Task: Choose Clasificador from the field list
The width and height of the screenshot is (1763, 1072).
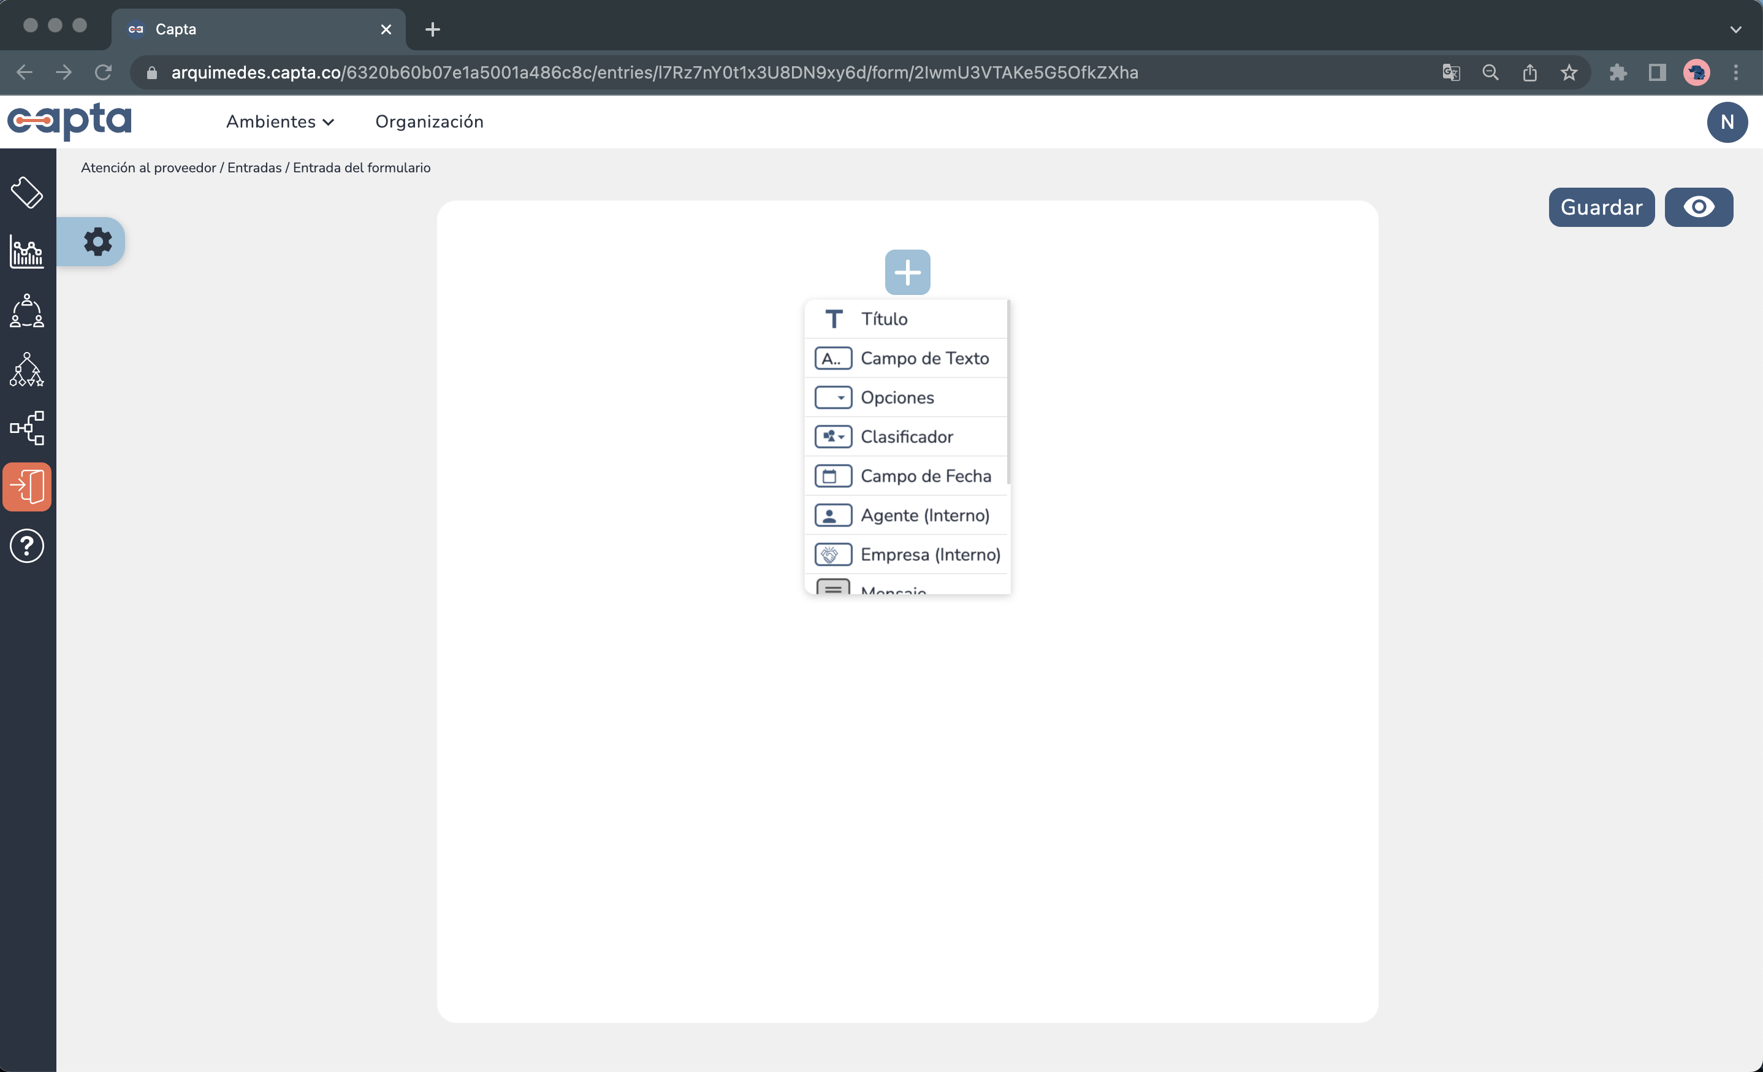Action: click(x=906, y=437)
